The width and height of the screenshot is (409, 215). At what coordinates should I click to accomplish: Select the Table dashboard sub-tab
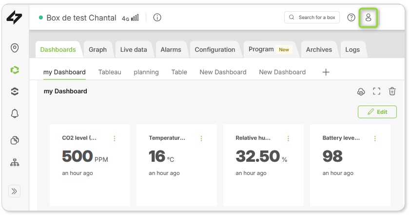(x=179, y=72)
